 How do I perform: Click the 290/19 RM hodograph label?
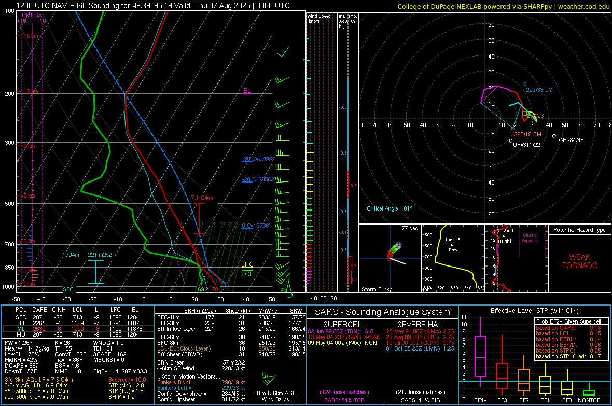527,134
